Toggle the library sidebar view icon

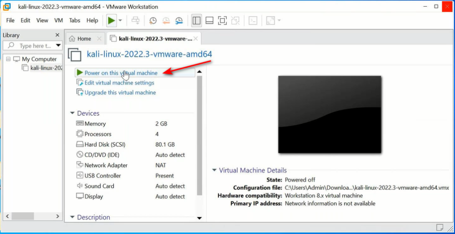point(196,20)
